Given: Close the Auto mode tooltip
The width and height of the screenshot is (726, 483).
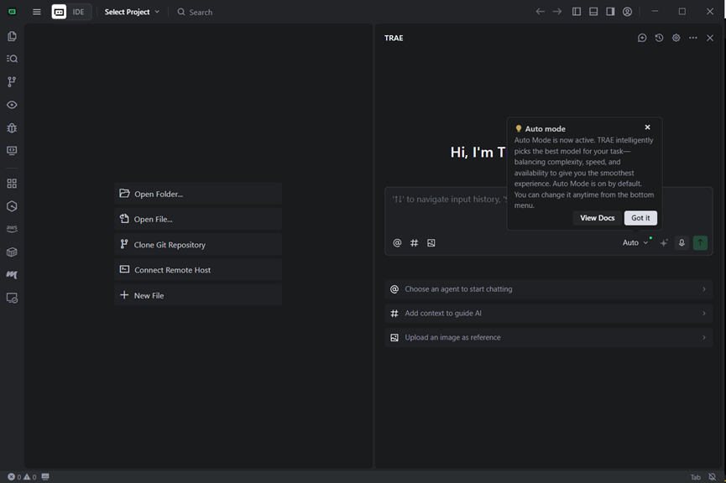Looking at the screenshot, I should tap(648, 127).
